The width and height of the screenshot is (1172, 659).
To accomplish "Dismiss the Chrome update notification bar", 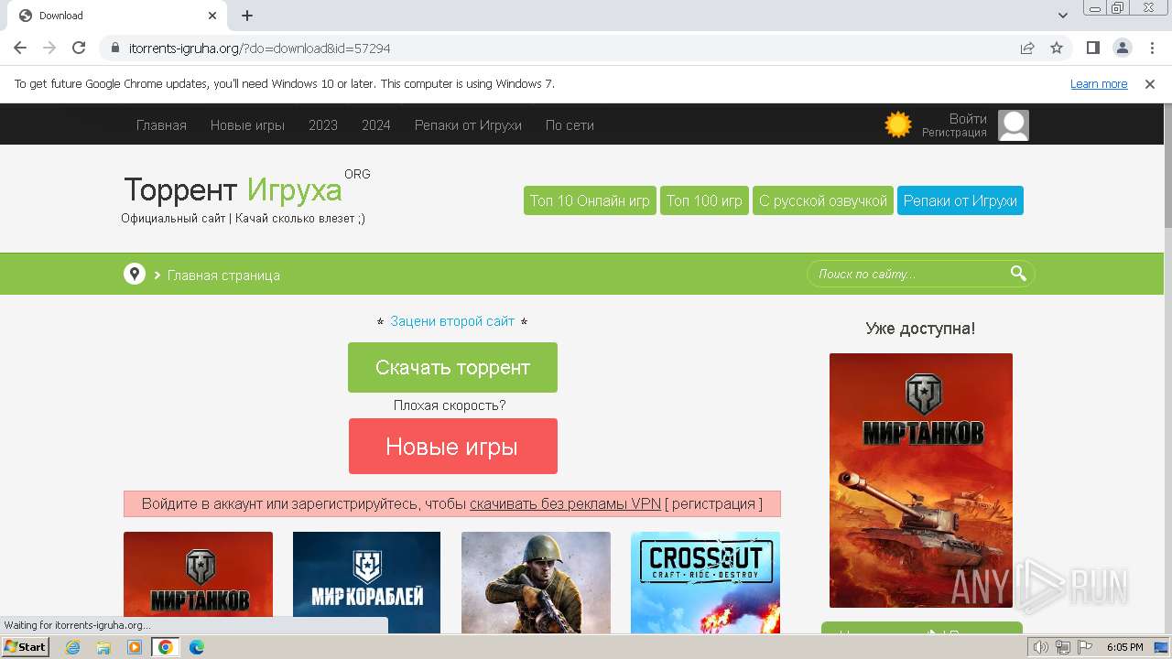I will 1150,83.
